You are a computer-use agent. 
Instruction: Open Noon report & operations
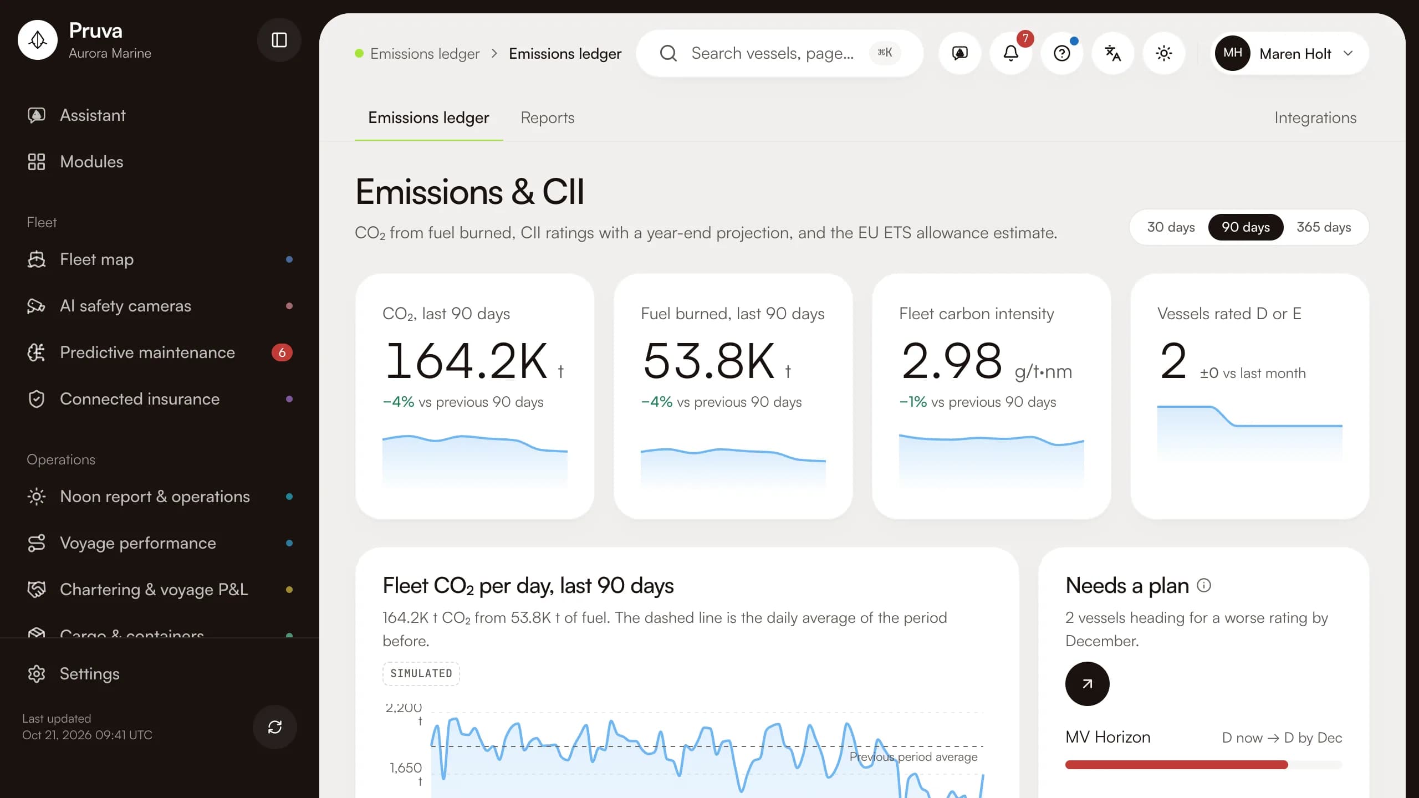160,497
